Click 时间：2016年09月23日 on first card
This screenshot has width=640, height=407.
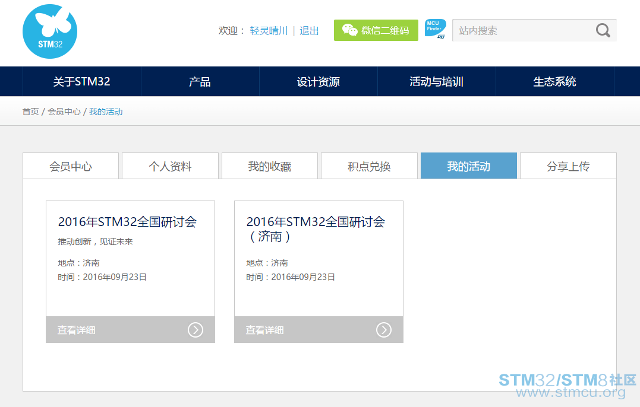point(102,277)
